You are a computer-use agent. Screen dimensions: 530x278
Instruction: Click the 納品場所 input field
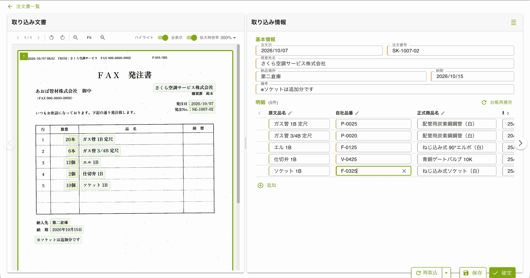[341, 77]
